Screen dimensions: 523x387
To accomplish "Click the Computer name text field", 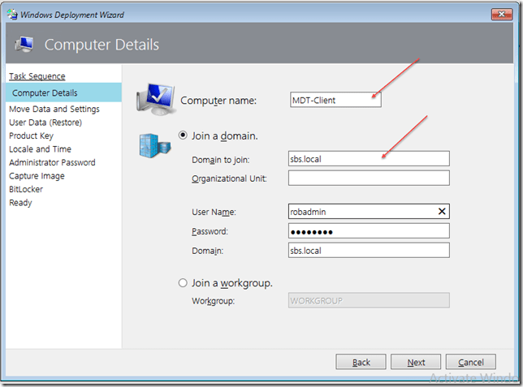I will 335,100.
